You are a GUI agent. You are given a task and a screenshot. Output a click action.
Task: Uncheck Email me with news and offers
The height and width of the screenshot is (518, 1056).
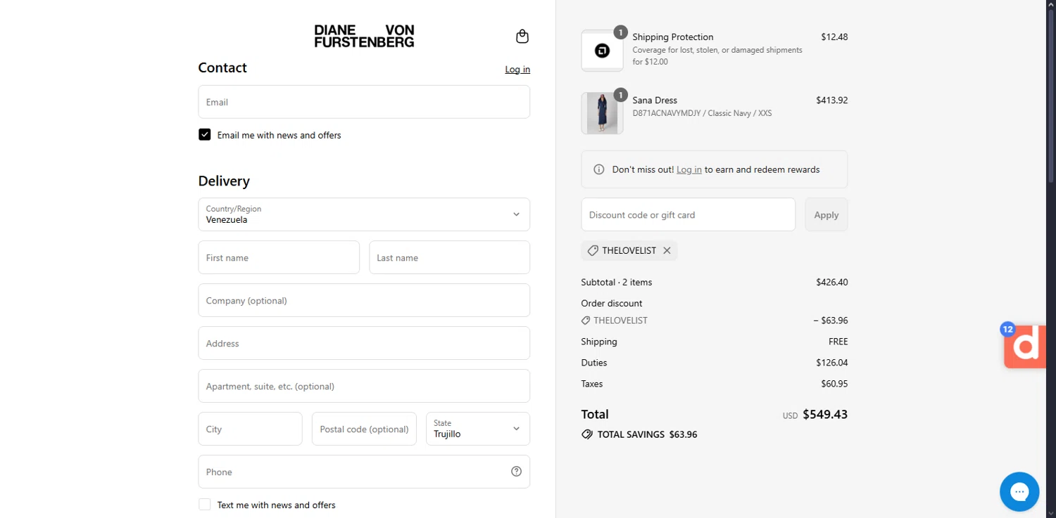205,134
